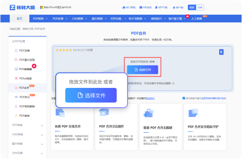Click the 批量 PDF 合并无限制 card heading
This screenshot has height=159, width=242.
click(x=158, y=128)
